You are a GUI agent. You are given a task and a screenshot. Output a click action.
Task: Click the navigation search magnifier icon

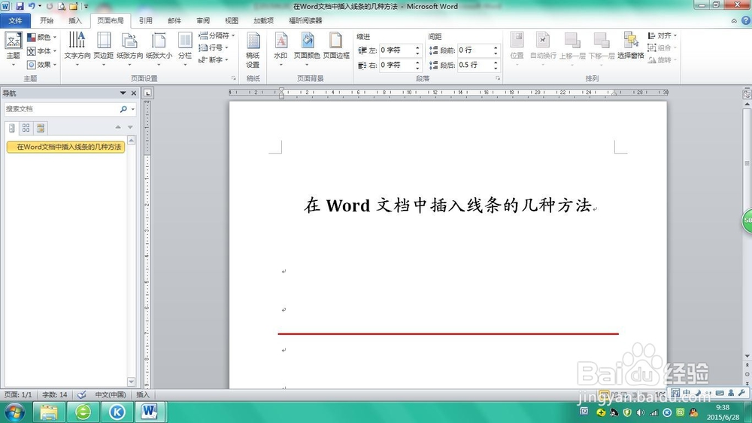point(123,109)
